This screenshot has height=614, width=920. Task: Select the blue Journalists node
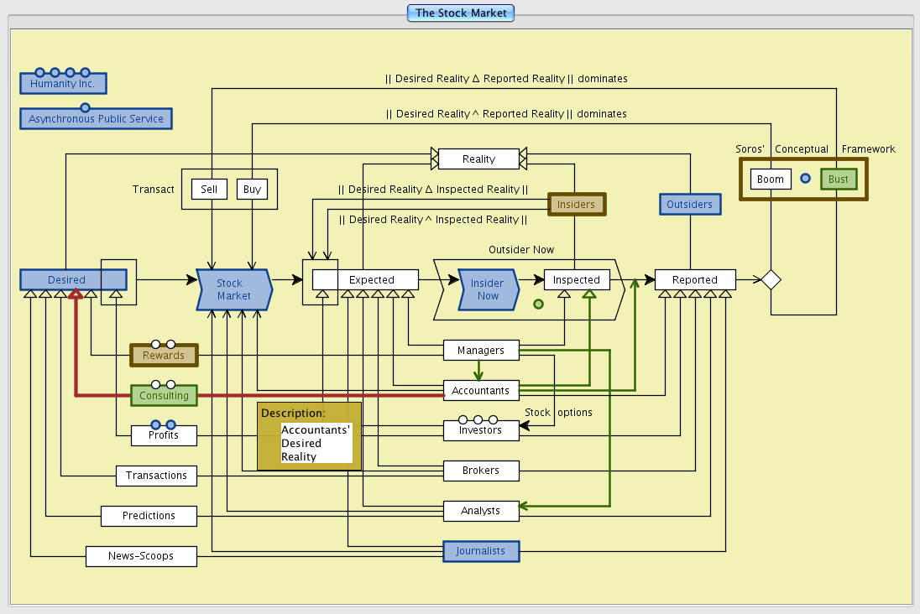click(x=481, y=551)
